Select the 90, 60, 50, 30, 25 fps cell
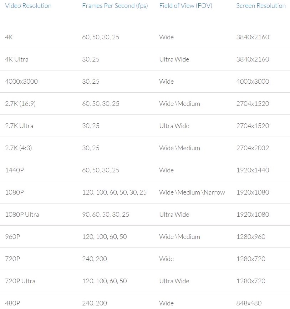The image size is (290, 309). pos(106,215)
